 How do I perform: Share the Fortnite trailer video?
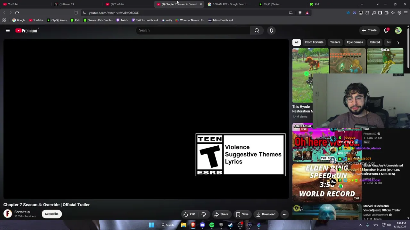point(221,214)
